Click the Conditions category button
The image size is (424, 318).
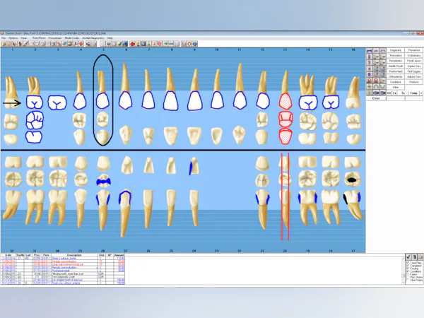point(395,82)
